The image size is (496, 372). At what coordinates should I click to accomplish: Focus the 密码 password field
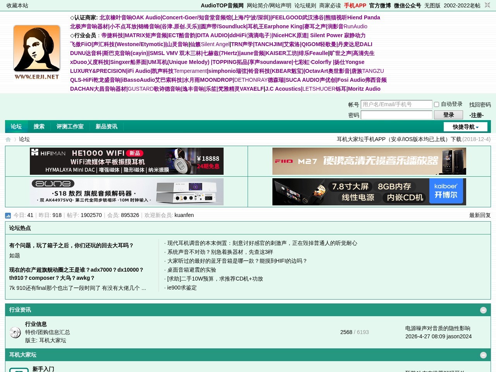tap(396, 115)
